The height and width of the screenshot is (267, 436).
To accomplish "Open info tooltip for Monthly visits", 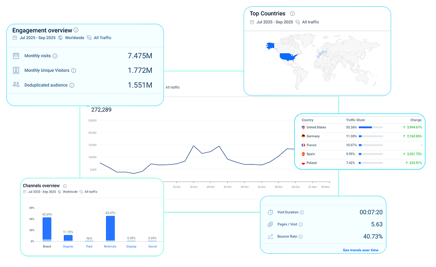I will (55, 56).
